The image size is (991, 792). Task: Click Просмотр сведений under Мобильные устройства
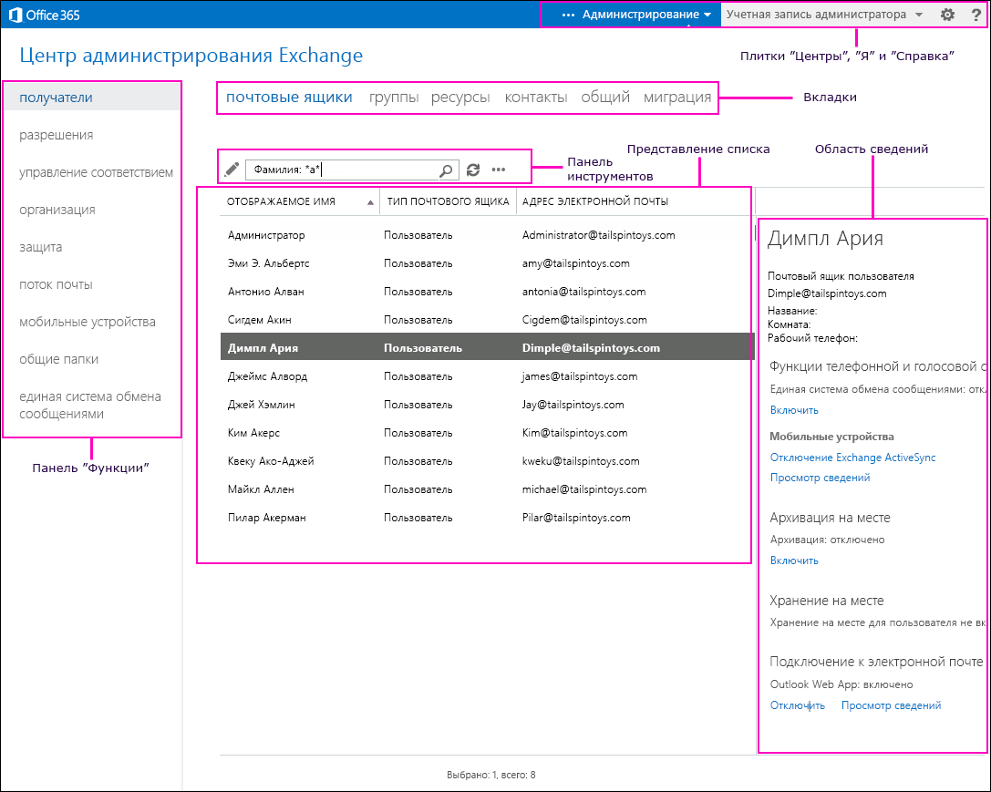point(820,478)
